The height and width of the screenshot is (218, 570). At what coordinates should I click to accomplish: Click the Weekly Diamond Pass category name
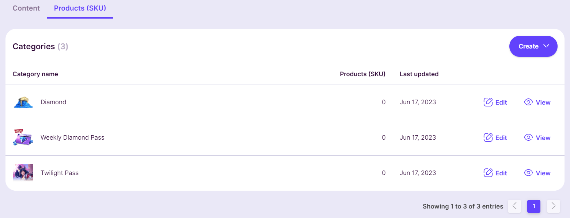[x=72, y=137]
